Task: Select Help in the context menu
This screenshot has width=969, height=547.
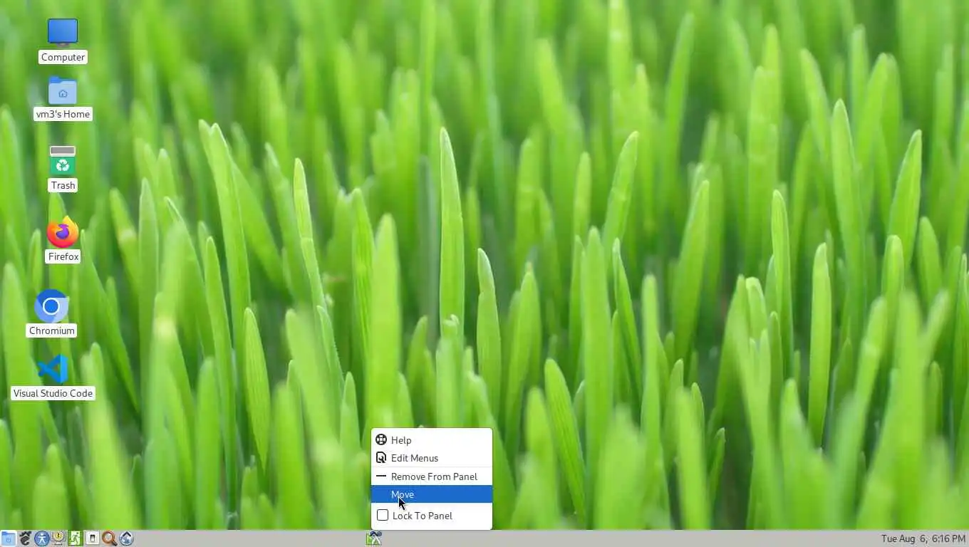Action: (431, 440)
